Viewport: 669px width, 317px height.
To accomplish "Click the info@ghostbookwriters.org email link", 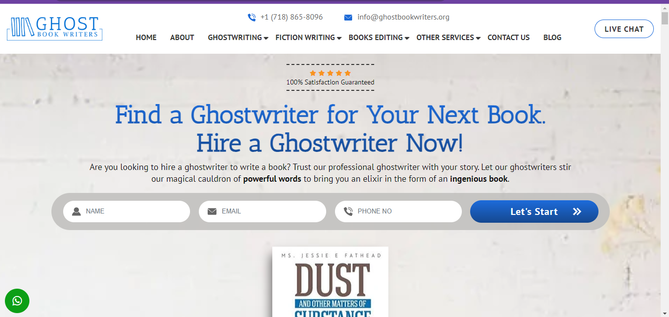I will tap(404, 17).
